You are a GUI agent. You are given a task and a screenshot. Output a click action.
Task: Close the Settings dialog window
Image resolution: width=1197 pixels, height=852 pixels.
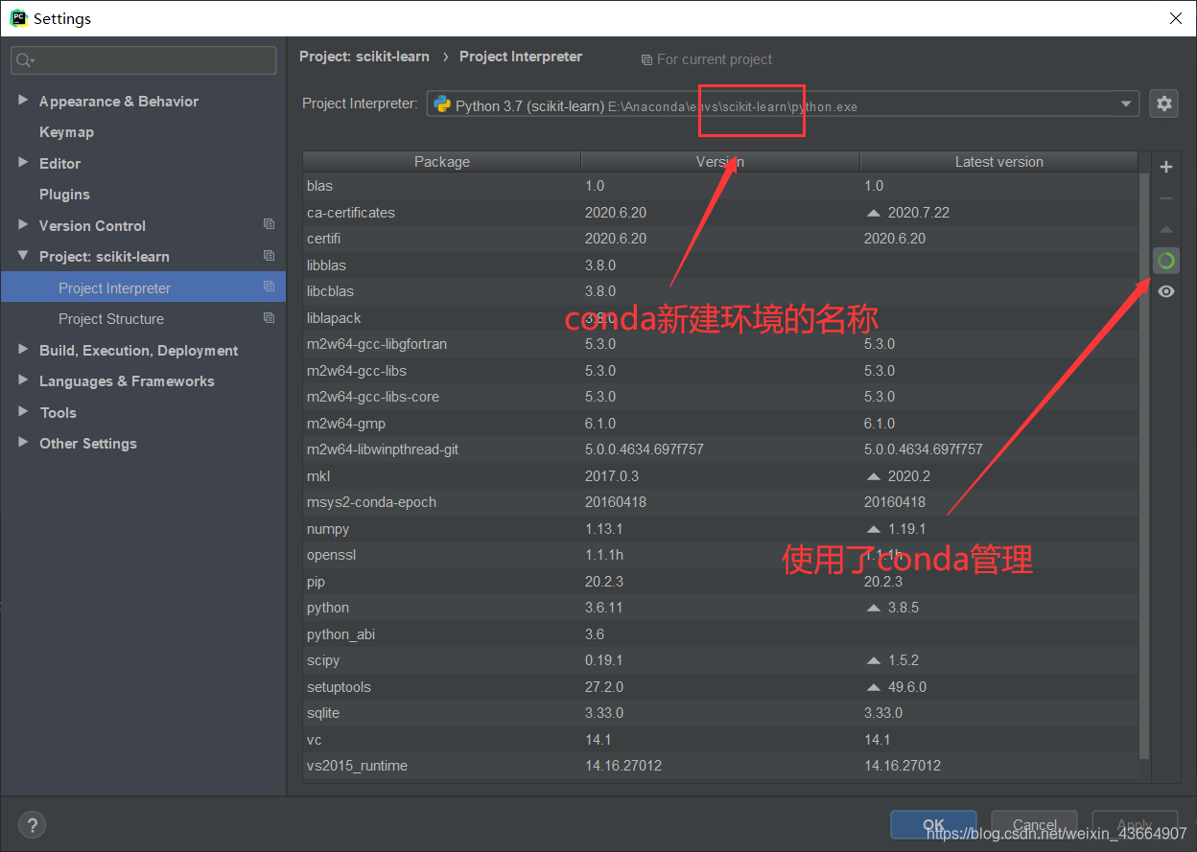[1176, 17]
